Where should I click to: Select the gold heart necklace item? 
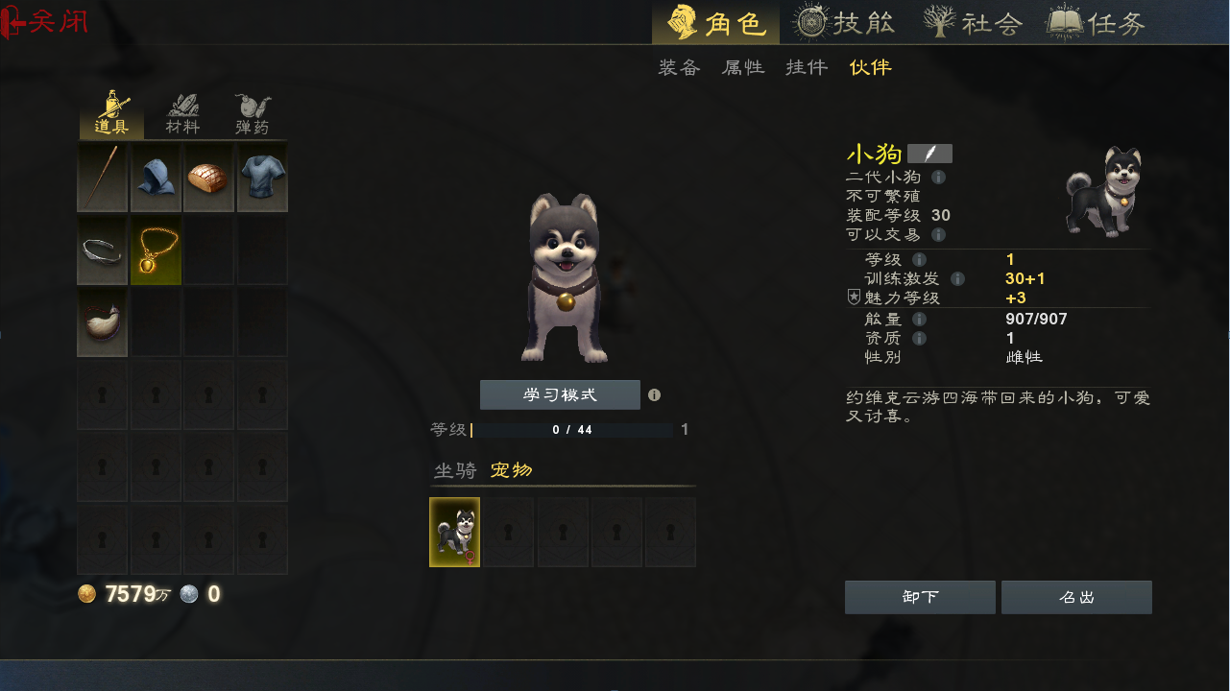pyautogui.click(x=156, y=250)
